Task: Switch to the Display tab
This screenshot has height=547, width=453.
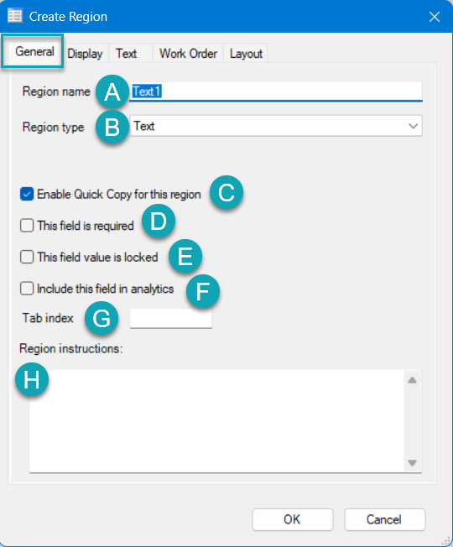Action: [x=85, y=54]
